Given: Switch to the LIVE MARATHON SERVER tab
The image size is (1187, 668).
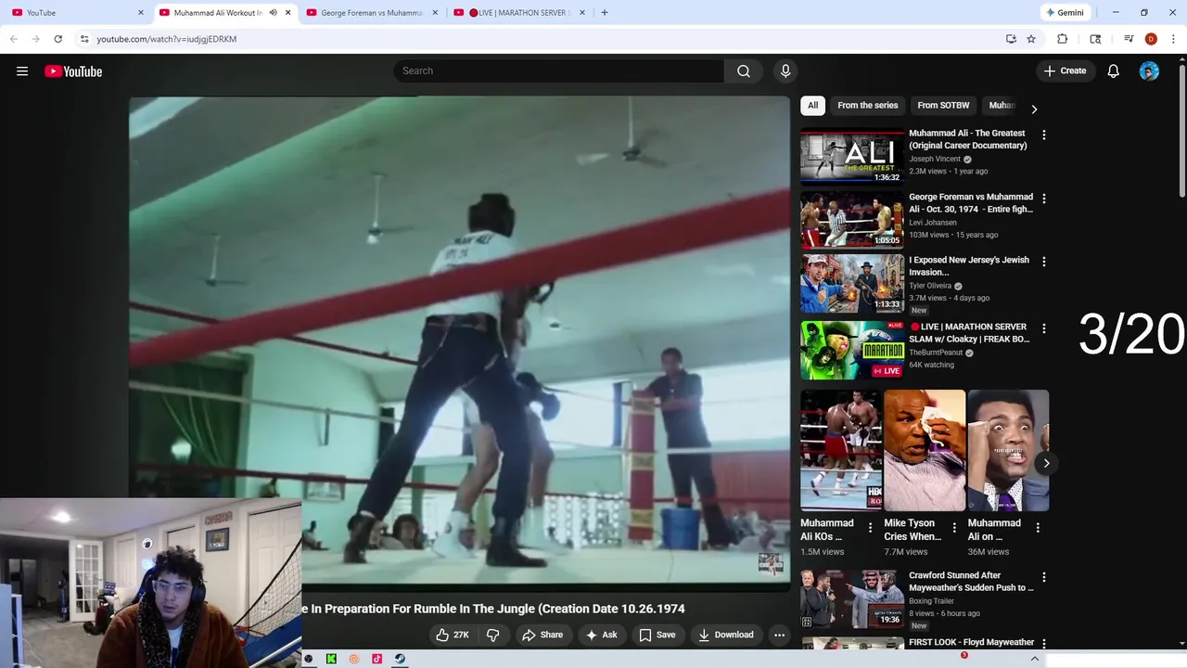Looking at the screenshot, I should point(519,13).
